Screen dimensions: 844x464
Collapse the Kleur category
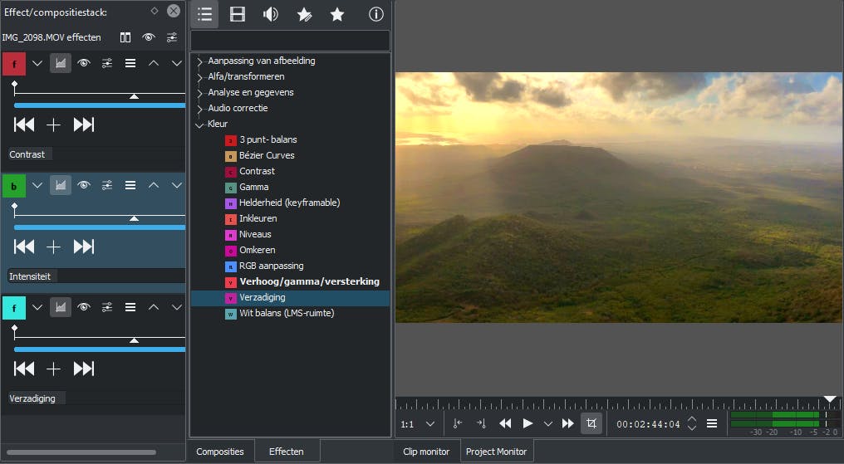point(199,125)
